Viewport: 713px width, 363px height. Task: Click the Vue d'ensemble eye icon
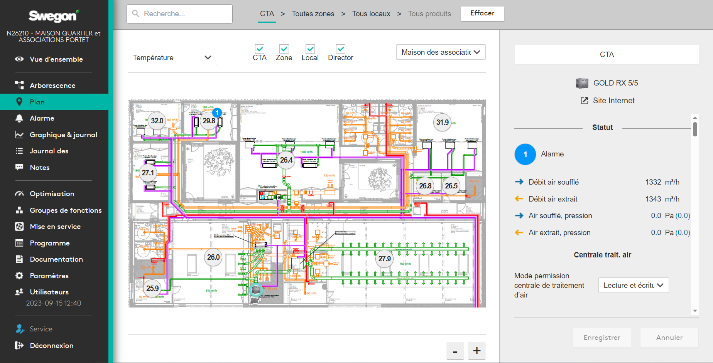coord(19,59)
